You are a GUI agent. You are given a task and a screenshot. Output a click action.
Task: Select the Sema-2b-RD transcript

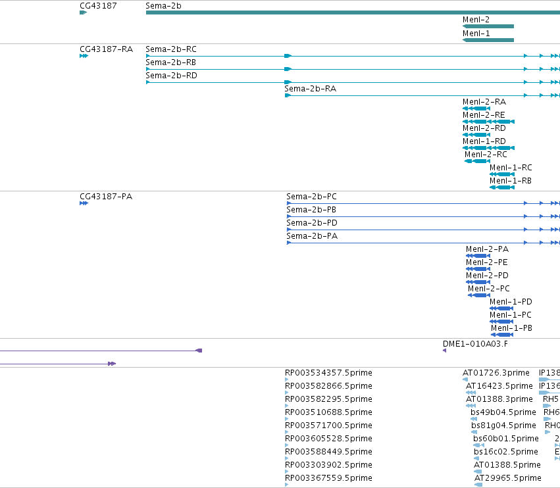(x=353, y=82)
